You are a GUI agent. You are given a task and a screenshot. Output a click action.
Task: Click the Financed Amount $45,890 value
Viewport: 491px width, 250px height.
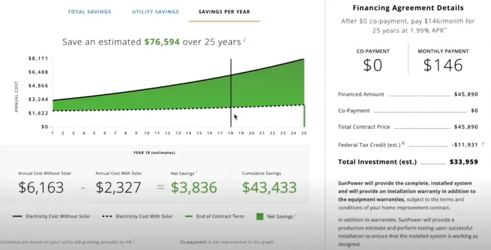(466, 94)
